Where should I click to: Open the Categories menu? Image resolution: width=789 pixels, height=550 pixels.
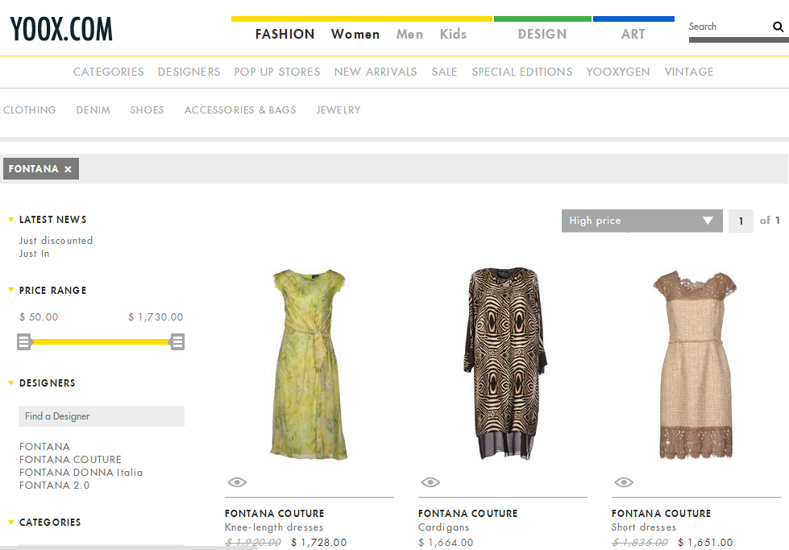108,72
